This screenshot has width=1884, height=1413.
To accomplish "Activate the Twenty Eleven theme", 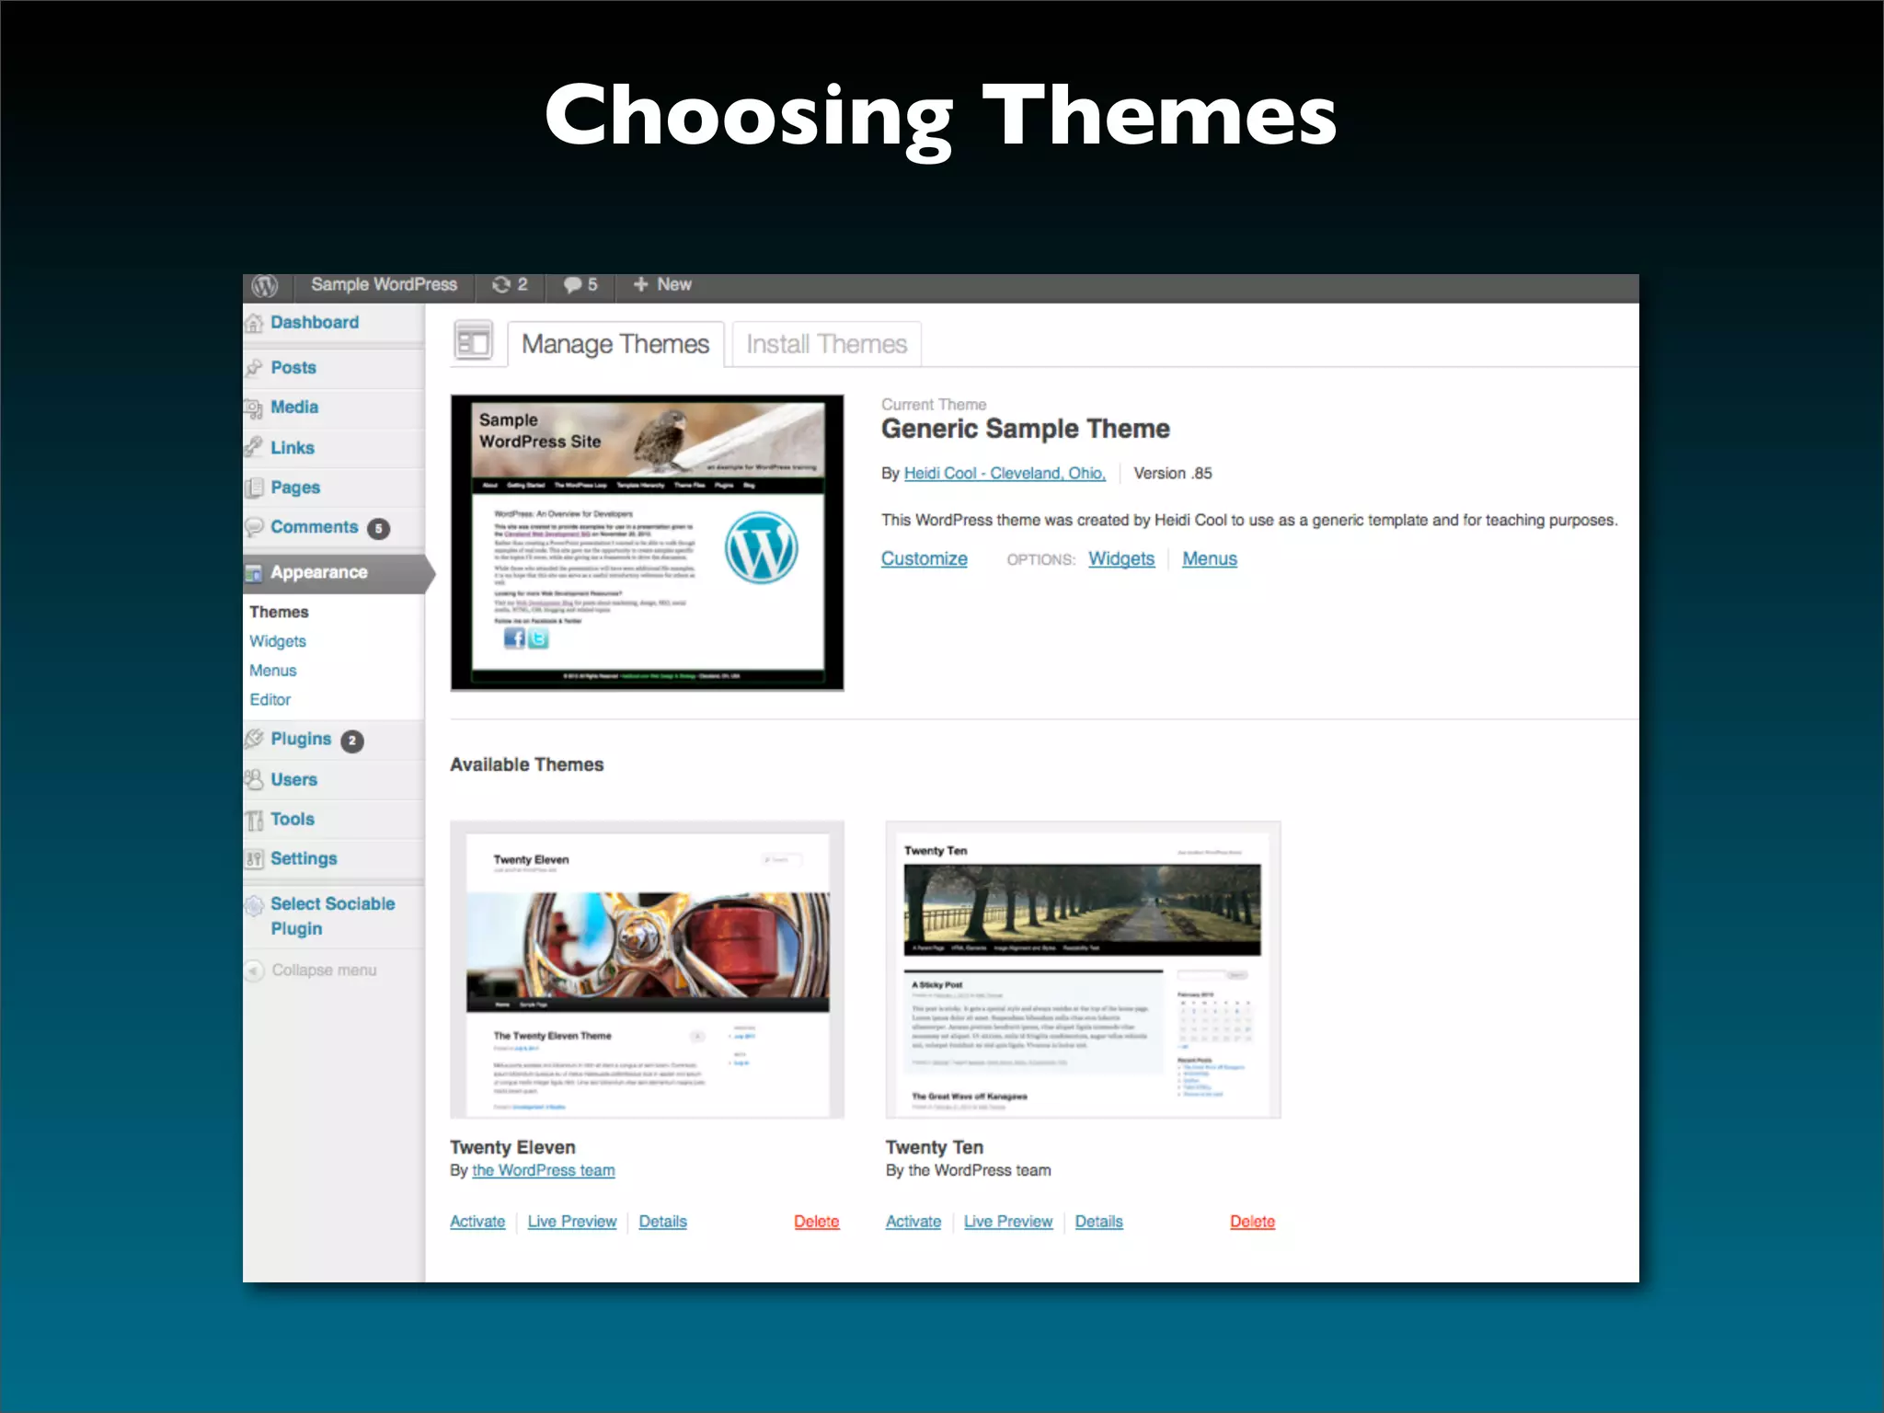I will tap(477, 1223).
